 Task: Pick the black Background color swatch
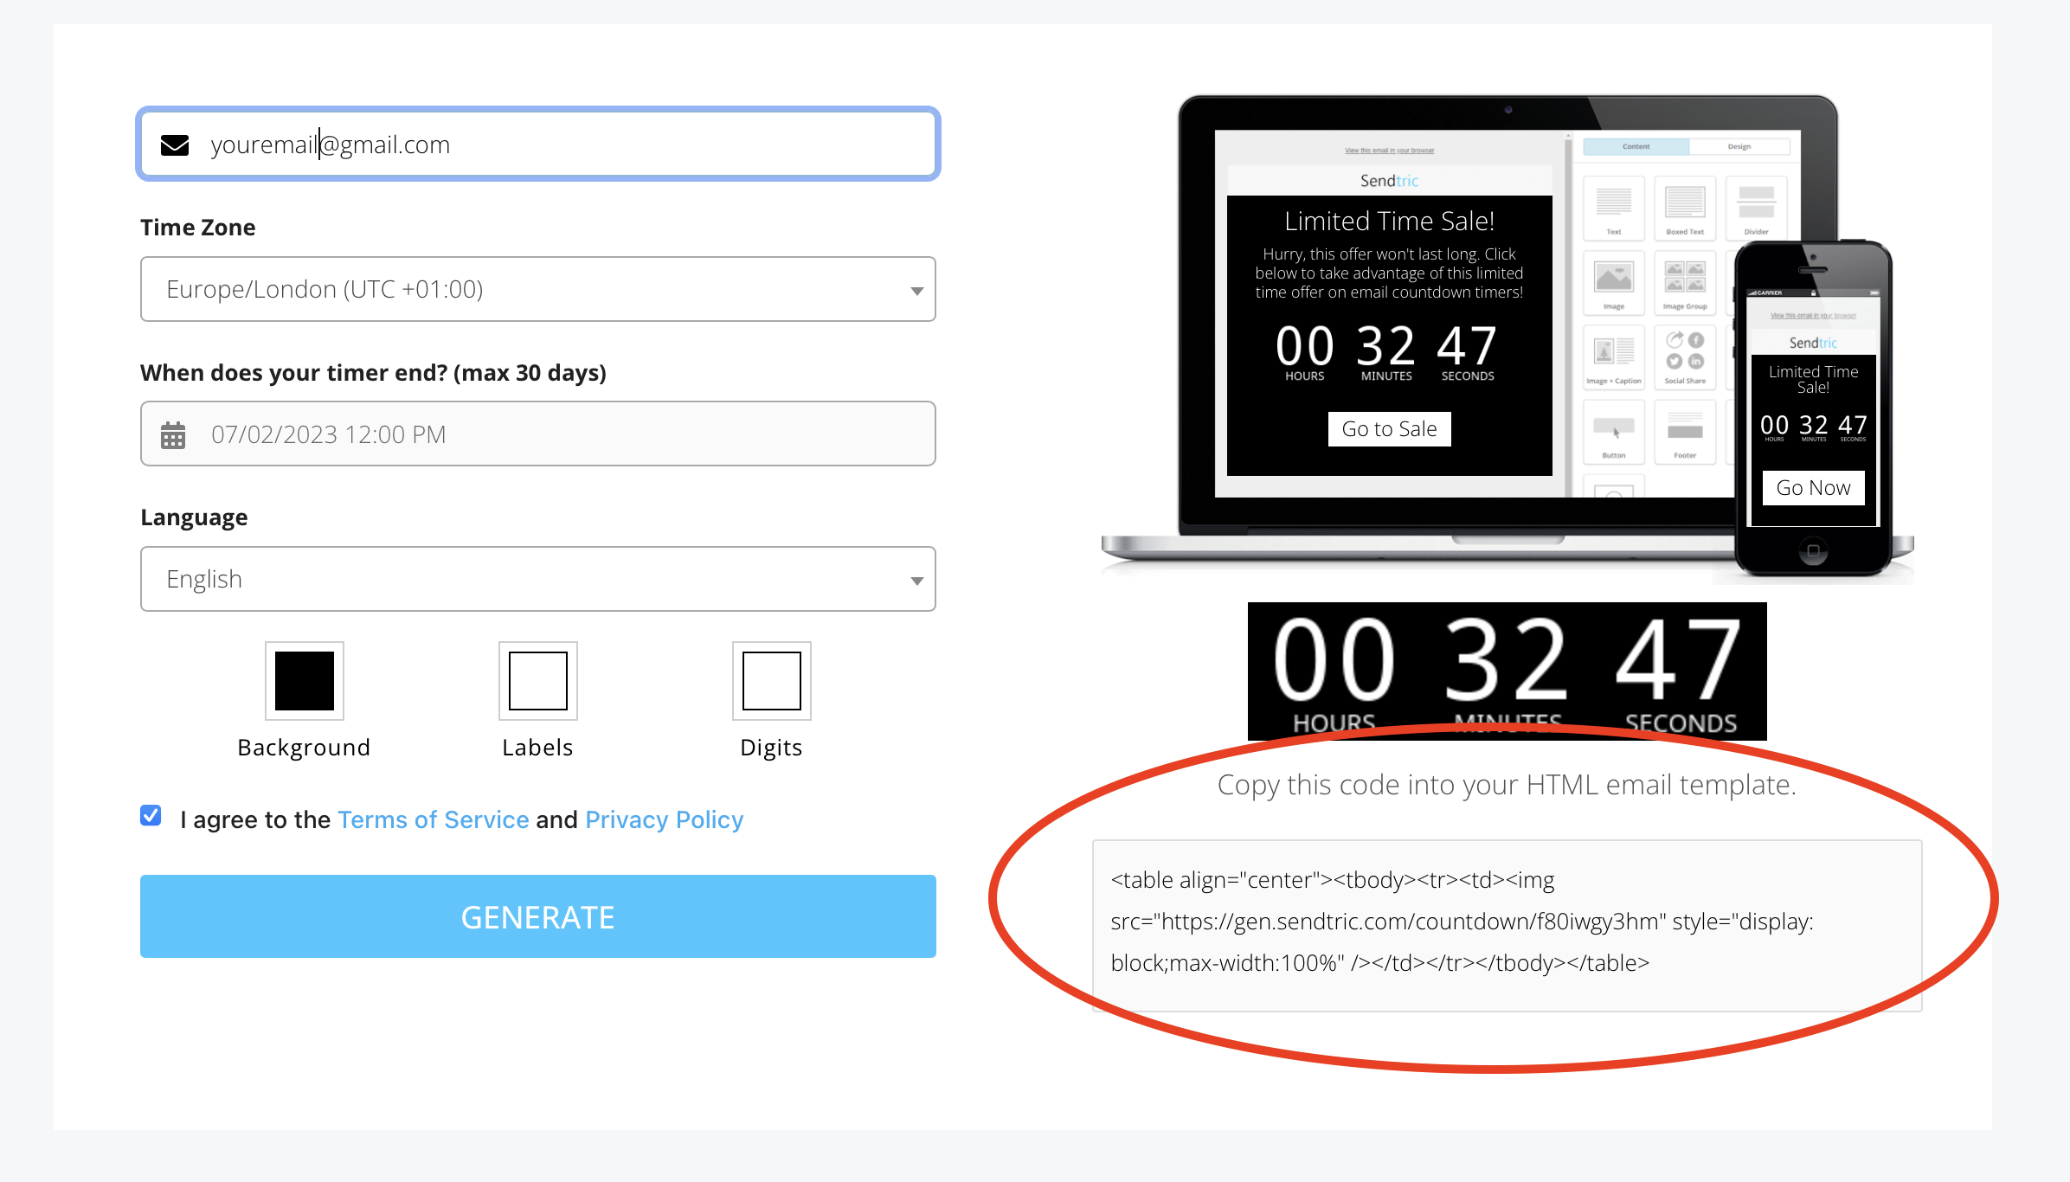point(305,681)
